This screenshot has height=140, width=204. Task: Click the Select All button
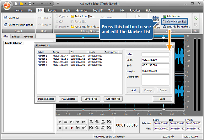pyautogui.click(x=11, y=18)
